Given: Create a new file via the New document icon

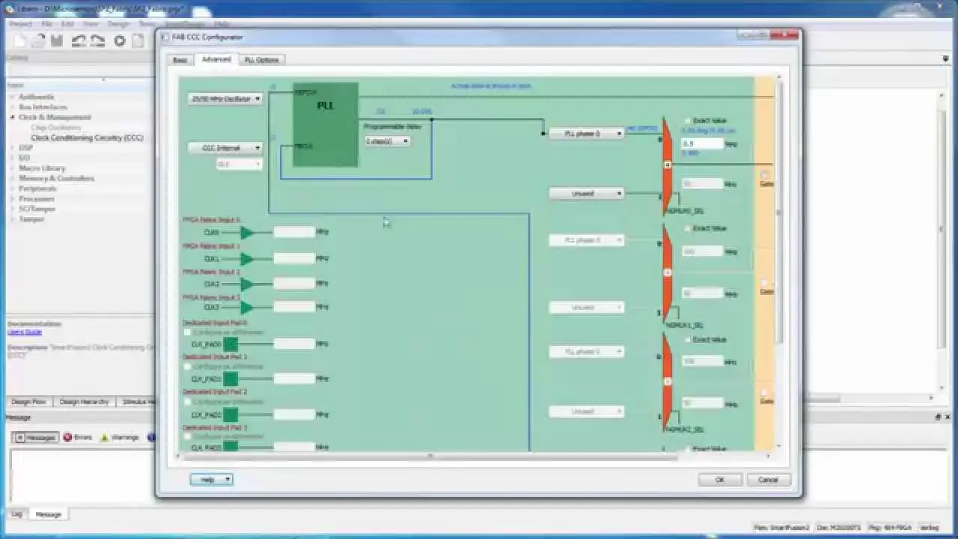Looking at the screenshot, I should pos(19,40).
